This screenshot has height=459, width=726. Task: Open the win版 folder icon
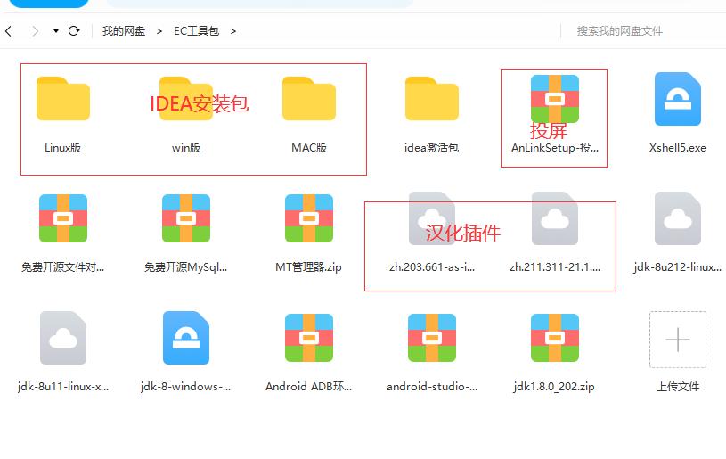pos(186,98)
